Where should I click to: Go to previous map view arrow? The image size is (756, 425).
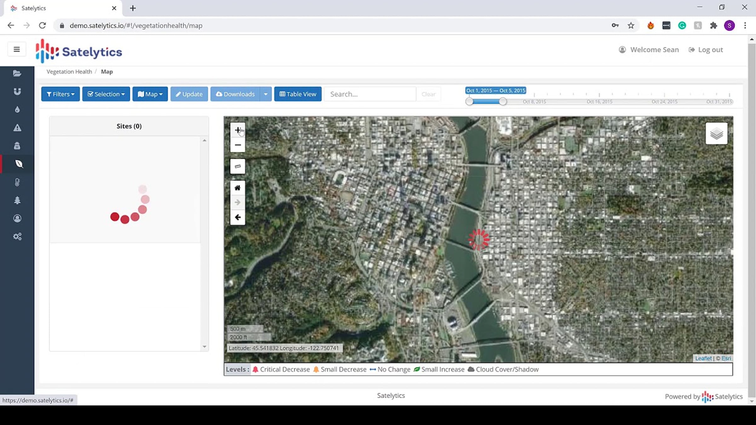[238, 217]
